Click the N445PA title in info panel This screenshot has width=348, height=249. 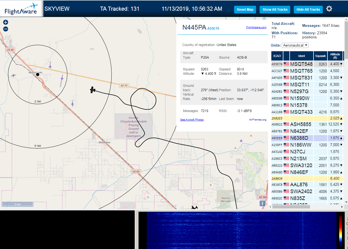click(x=194, y=27)
